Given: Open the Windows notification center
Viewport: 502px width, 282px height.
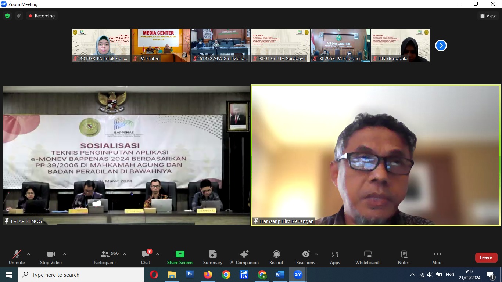Looking at the screenshot, I should [x=491, y=275].
